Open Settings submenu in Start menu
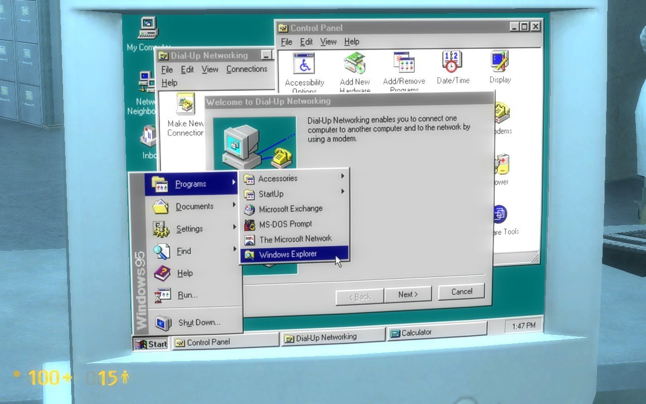This screenshot has height=404, width=646. pyautogui.click(x=189, y=229)
